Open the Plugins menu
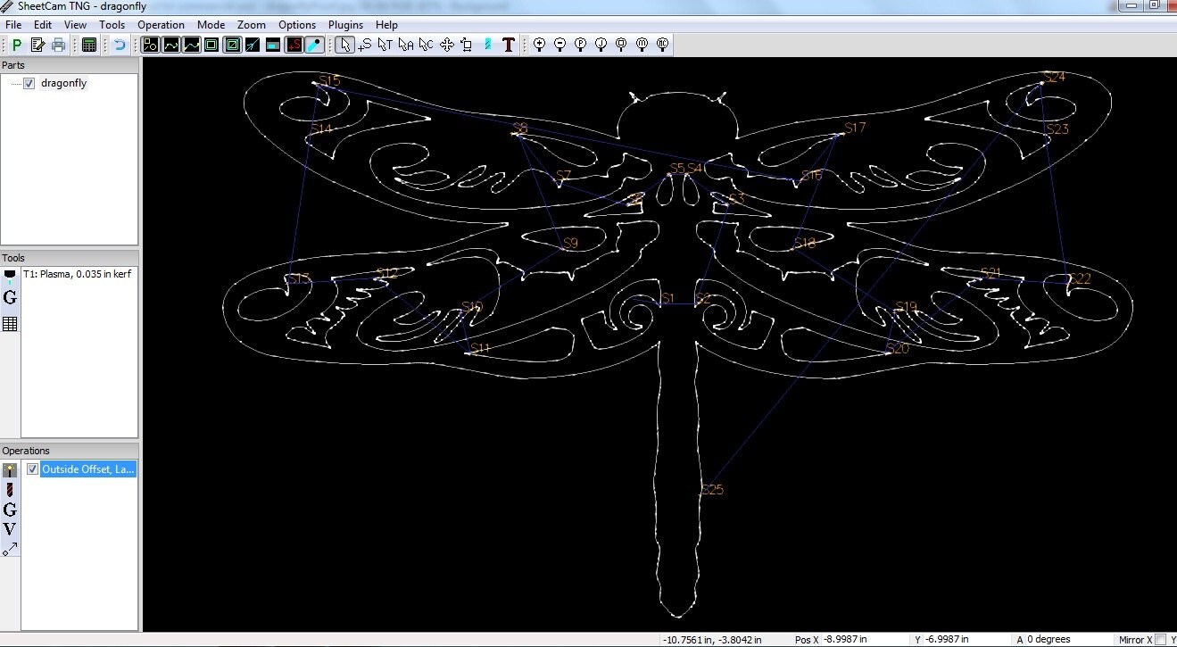The image size is (1177, 647). (x=345, y=25)
